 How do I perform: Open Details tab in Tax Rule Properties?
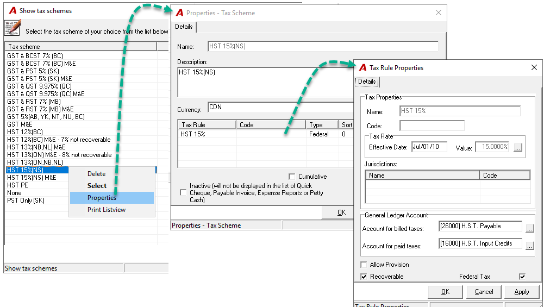[367, 82]
